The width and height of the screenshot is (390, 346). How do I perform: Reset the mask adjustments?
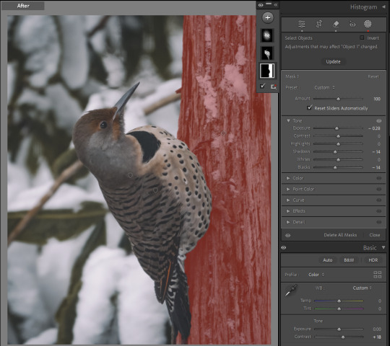373,76
